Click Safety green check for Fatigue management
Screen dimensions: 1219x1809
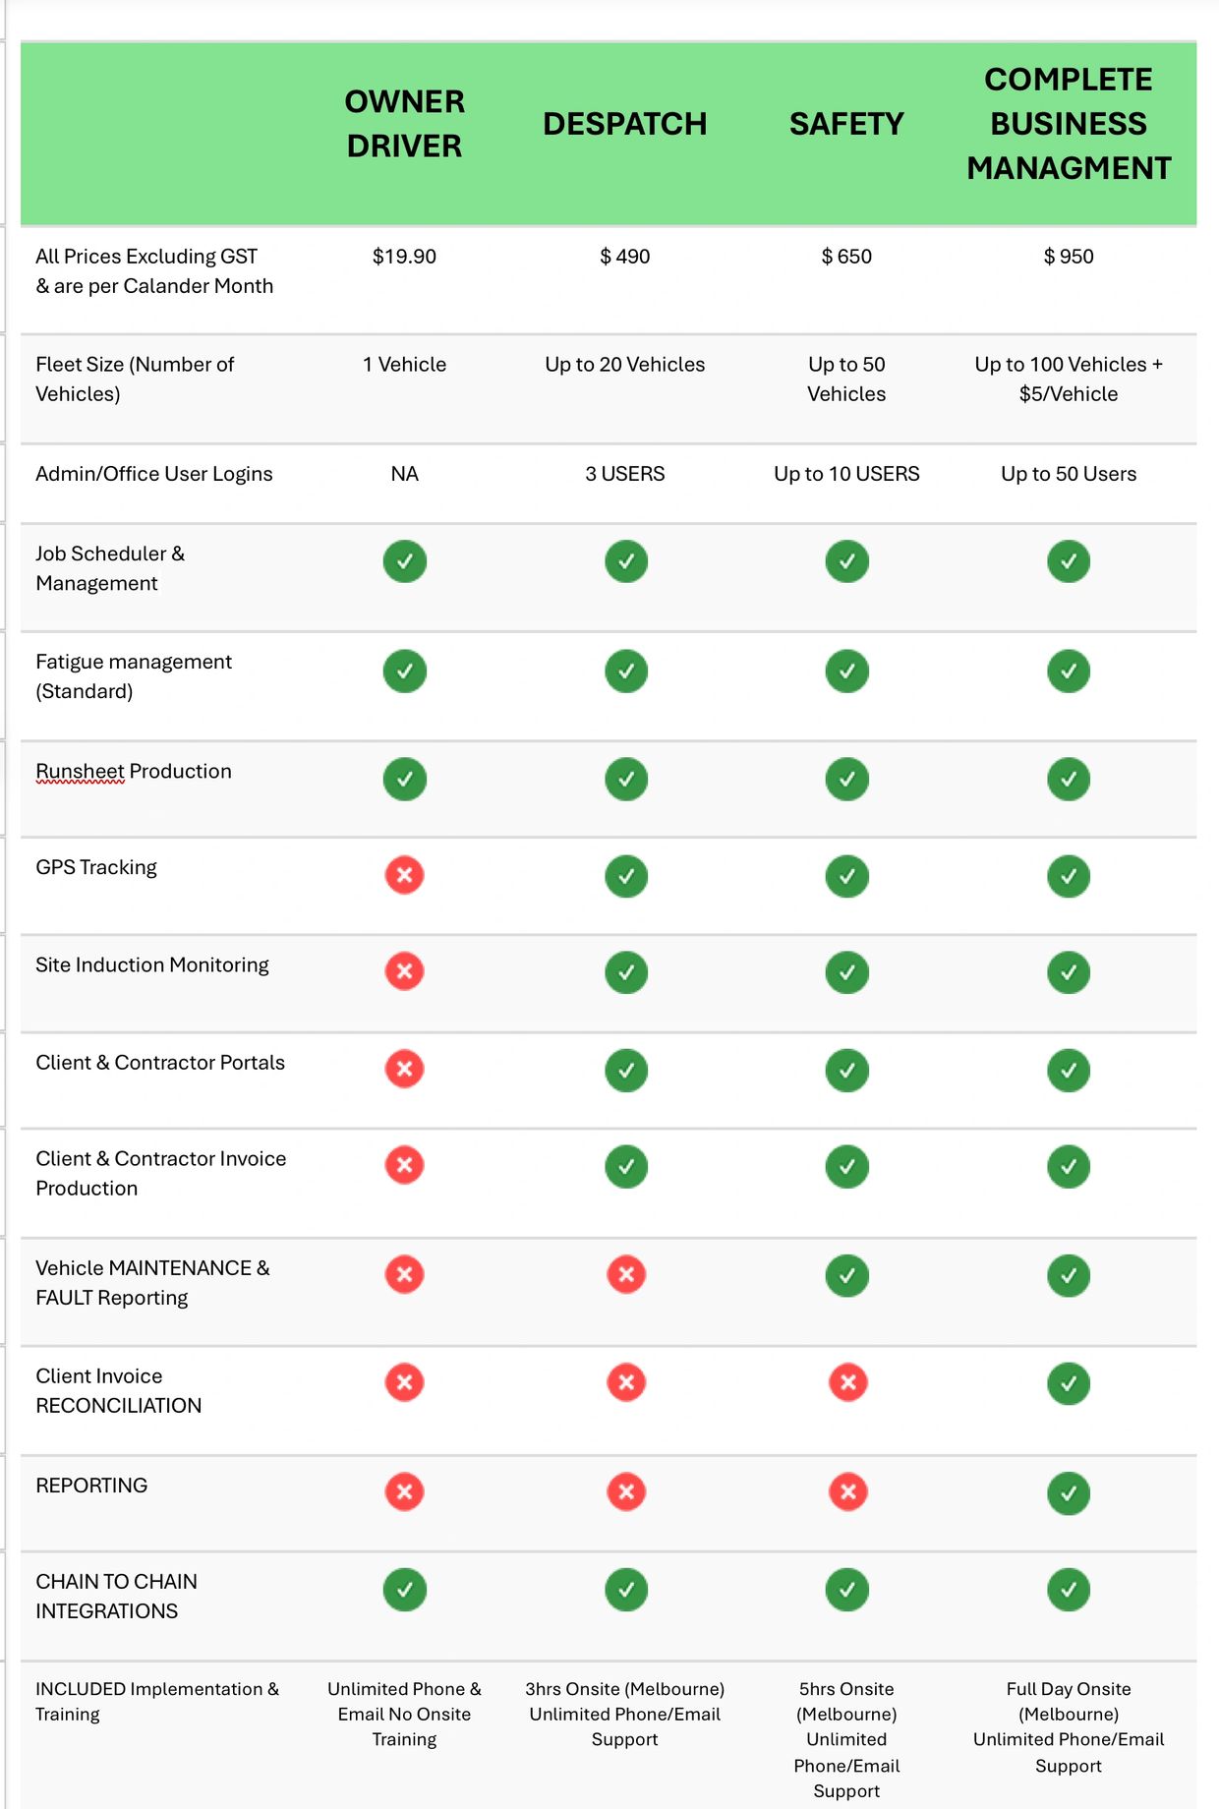(x=847, y=671)
